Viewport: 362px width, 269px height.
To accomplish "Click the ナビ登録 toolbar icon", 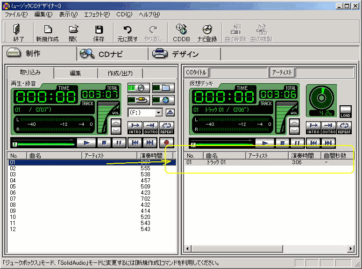I will tap(207, 33).
